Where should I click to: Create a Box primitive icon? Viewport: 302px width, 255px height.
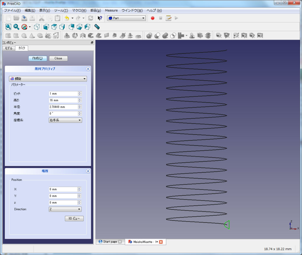click(x=8, y=35)
